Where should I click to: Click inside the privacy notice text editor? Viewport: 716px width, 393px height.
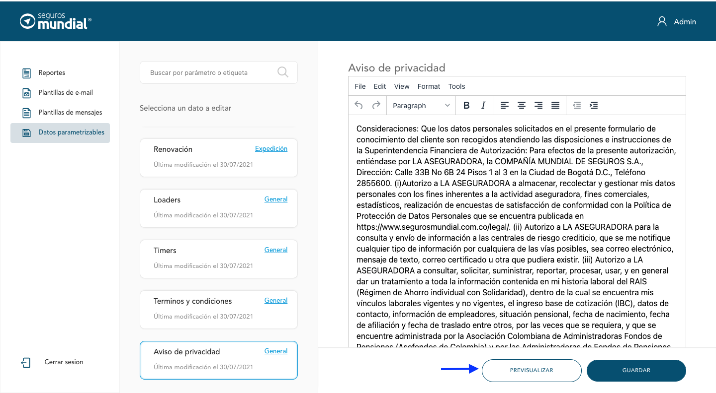[x=517, y=231]
